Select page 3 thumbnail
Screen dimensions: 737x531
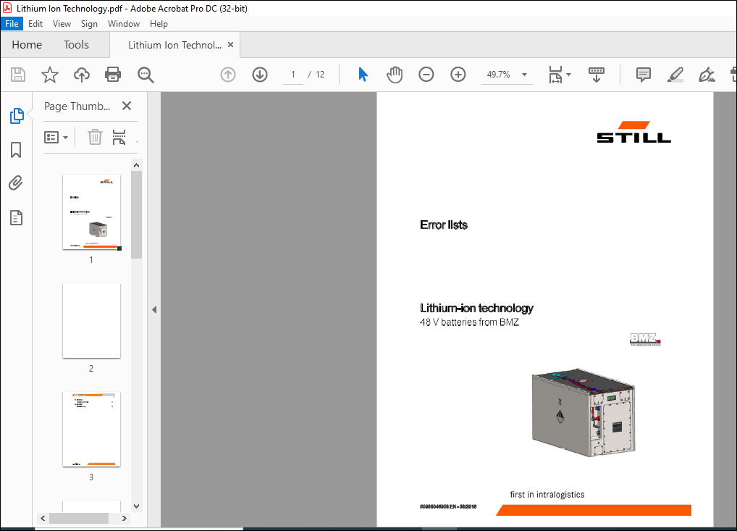(92, 429)
